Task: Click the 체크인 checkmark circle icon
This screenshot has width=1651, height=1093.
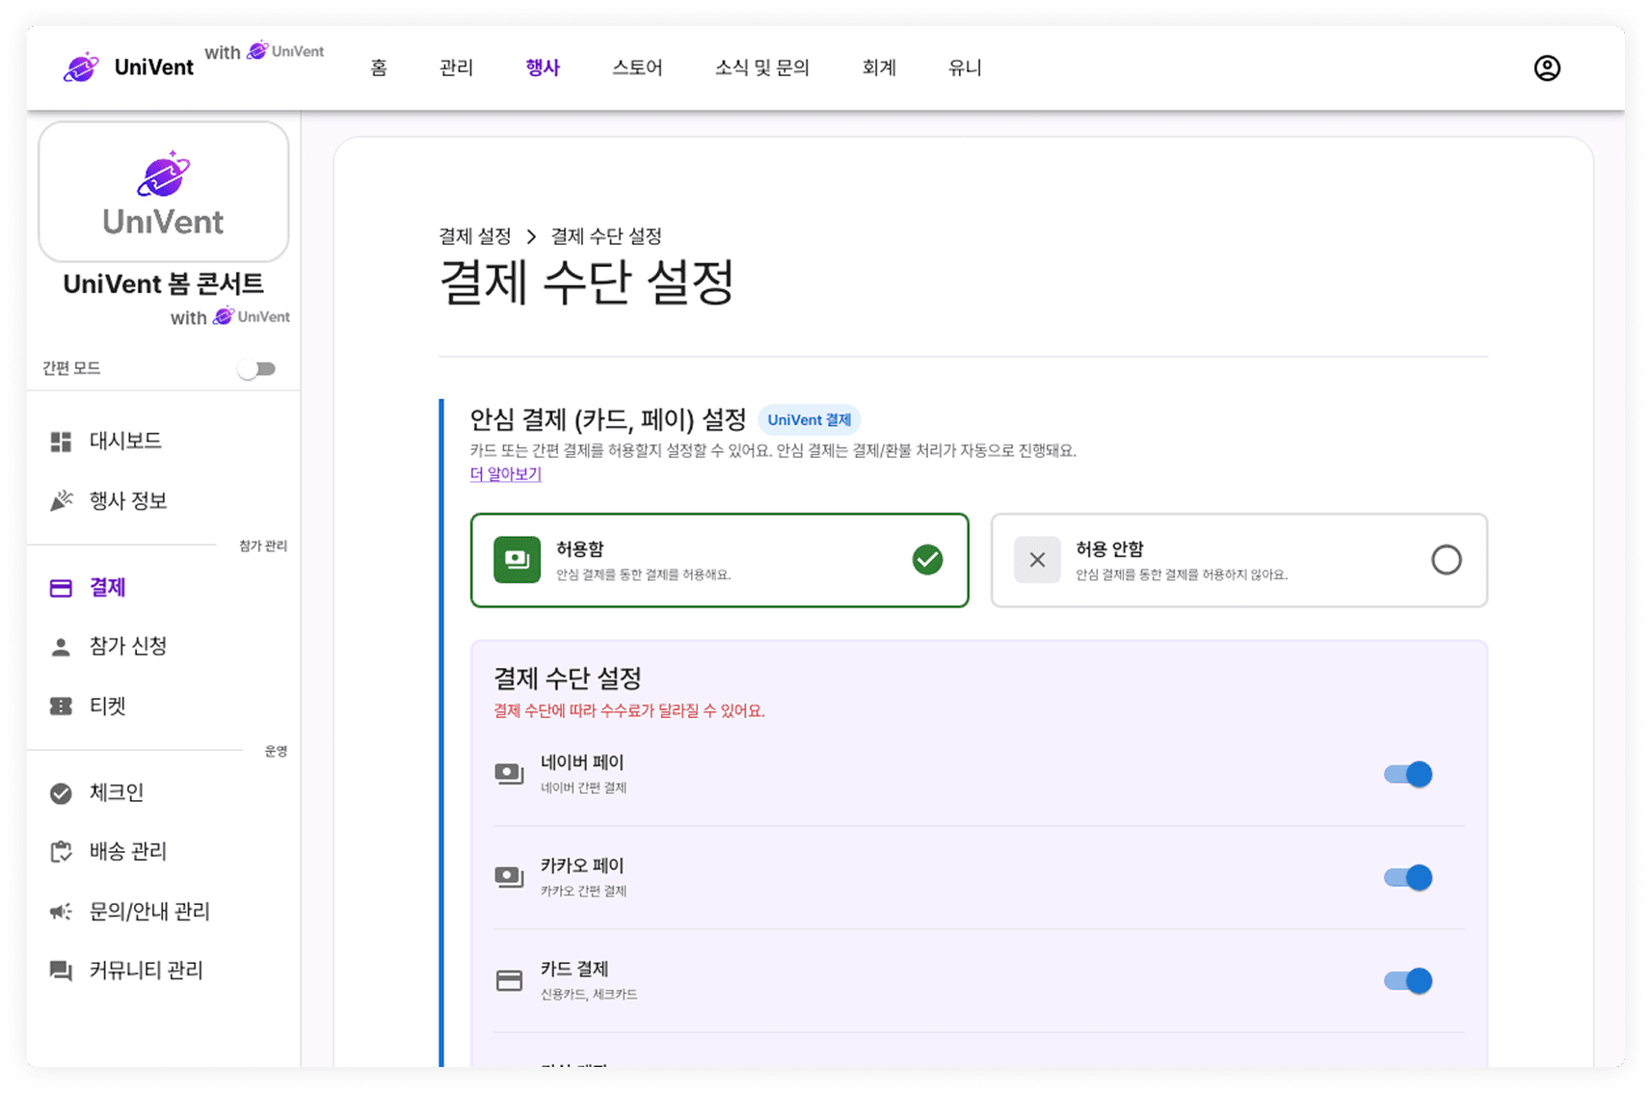Action: pos(61,793)
